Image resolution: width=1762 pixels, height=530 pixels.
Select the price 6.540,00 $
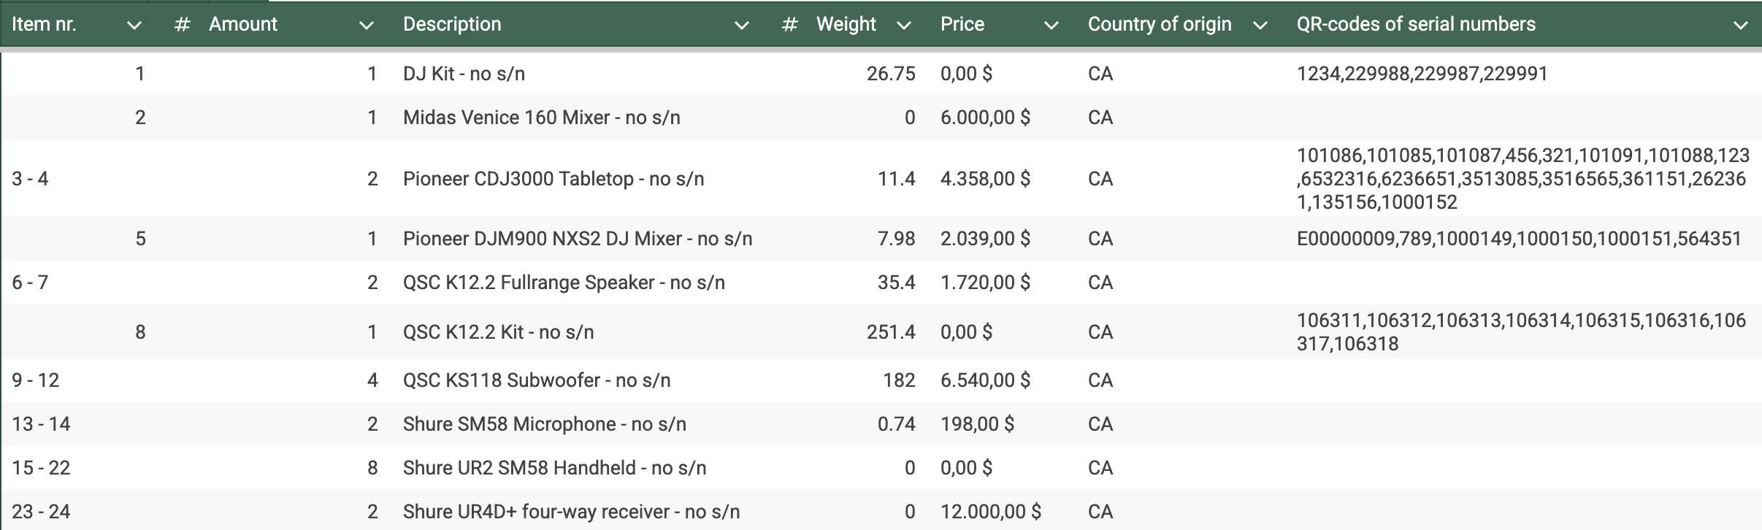pos(985,380)
